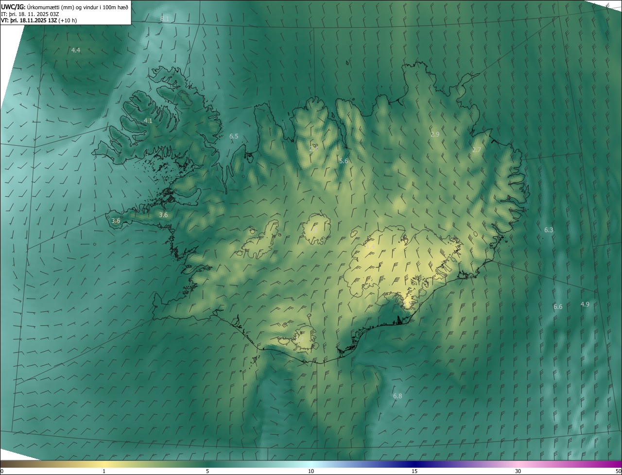Click the 6.3 value label on the map

[x=549, y=230]
